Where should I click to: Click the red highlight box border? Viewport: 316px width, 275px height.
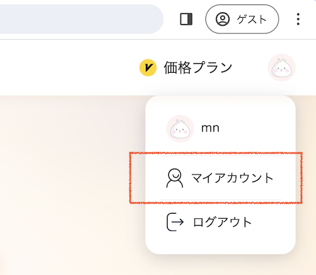point(216,153)
